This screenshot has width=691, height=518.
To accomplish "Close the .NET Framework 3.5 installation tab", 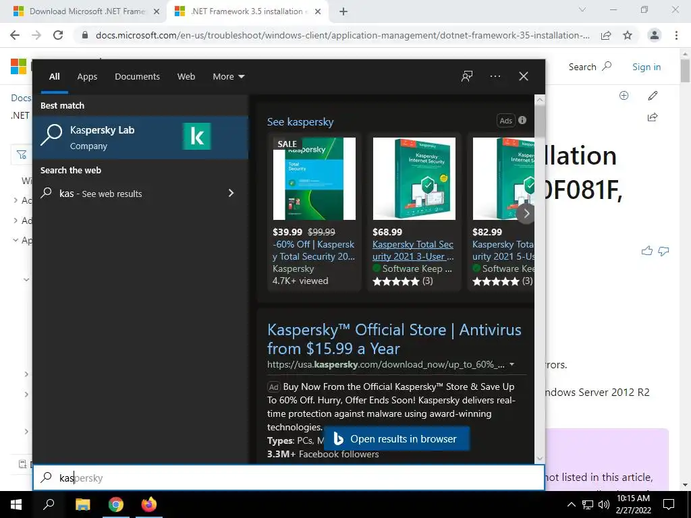I will pos(318,11).
